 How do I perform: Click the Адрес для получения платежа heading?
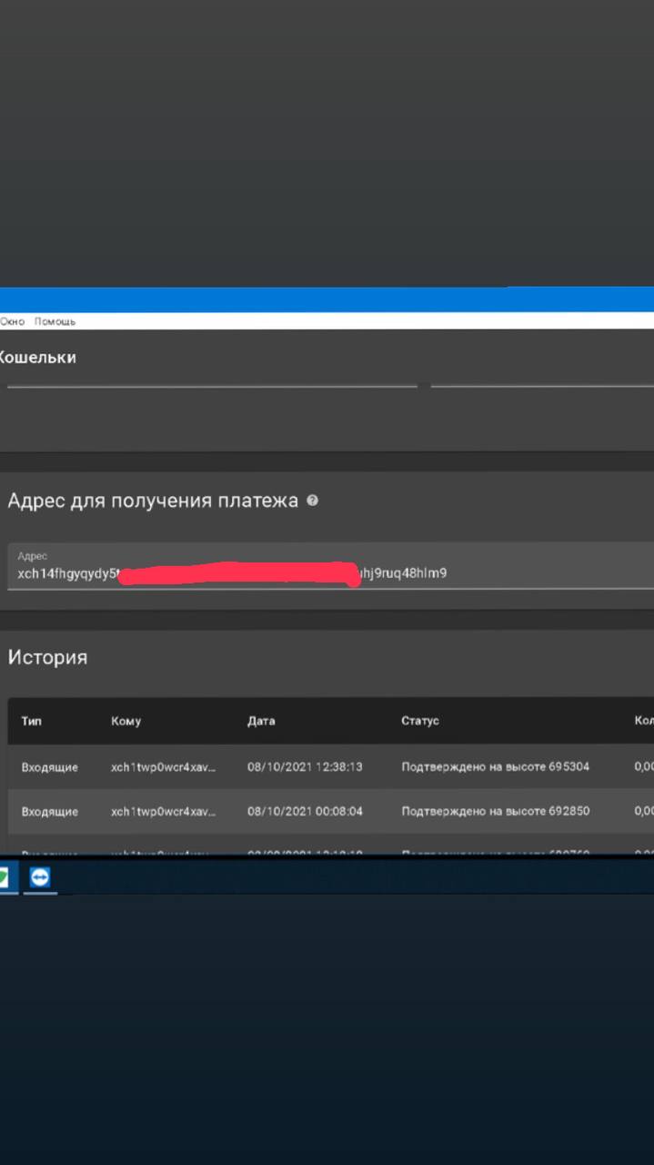(x=153, y=501)
